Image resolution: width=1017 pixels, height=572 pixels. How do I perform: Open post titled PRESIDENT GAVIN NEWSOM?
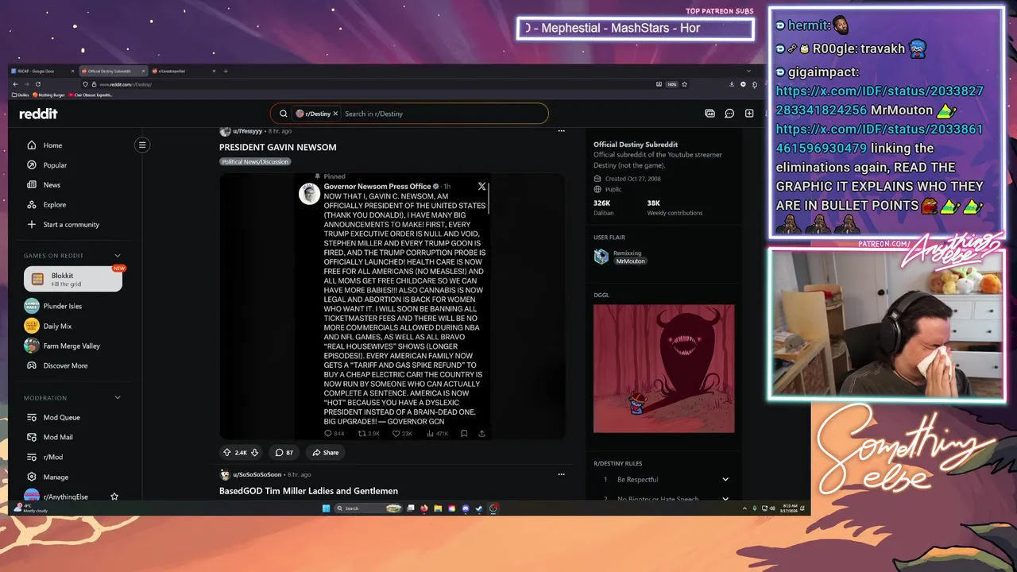pyautogui.click(x=278, y=147)
